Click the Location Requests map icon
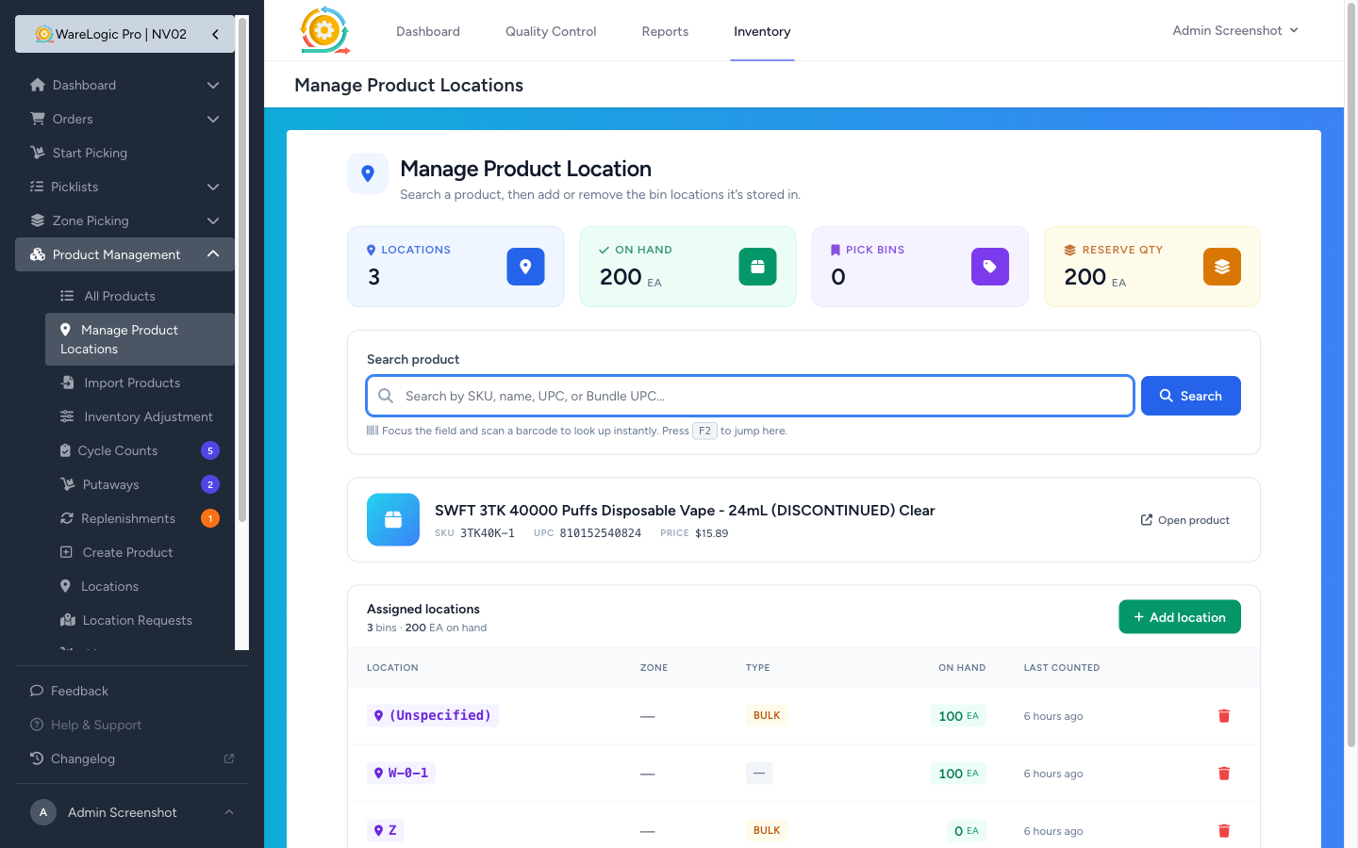1358x848 pixels. click(68, 620)
